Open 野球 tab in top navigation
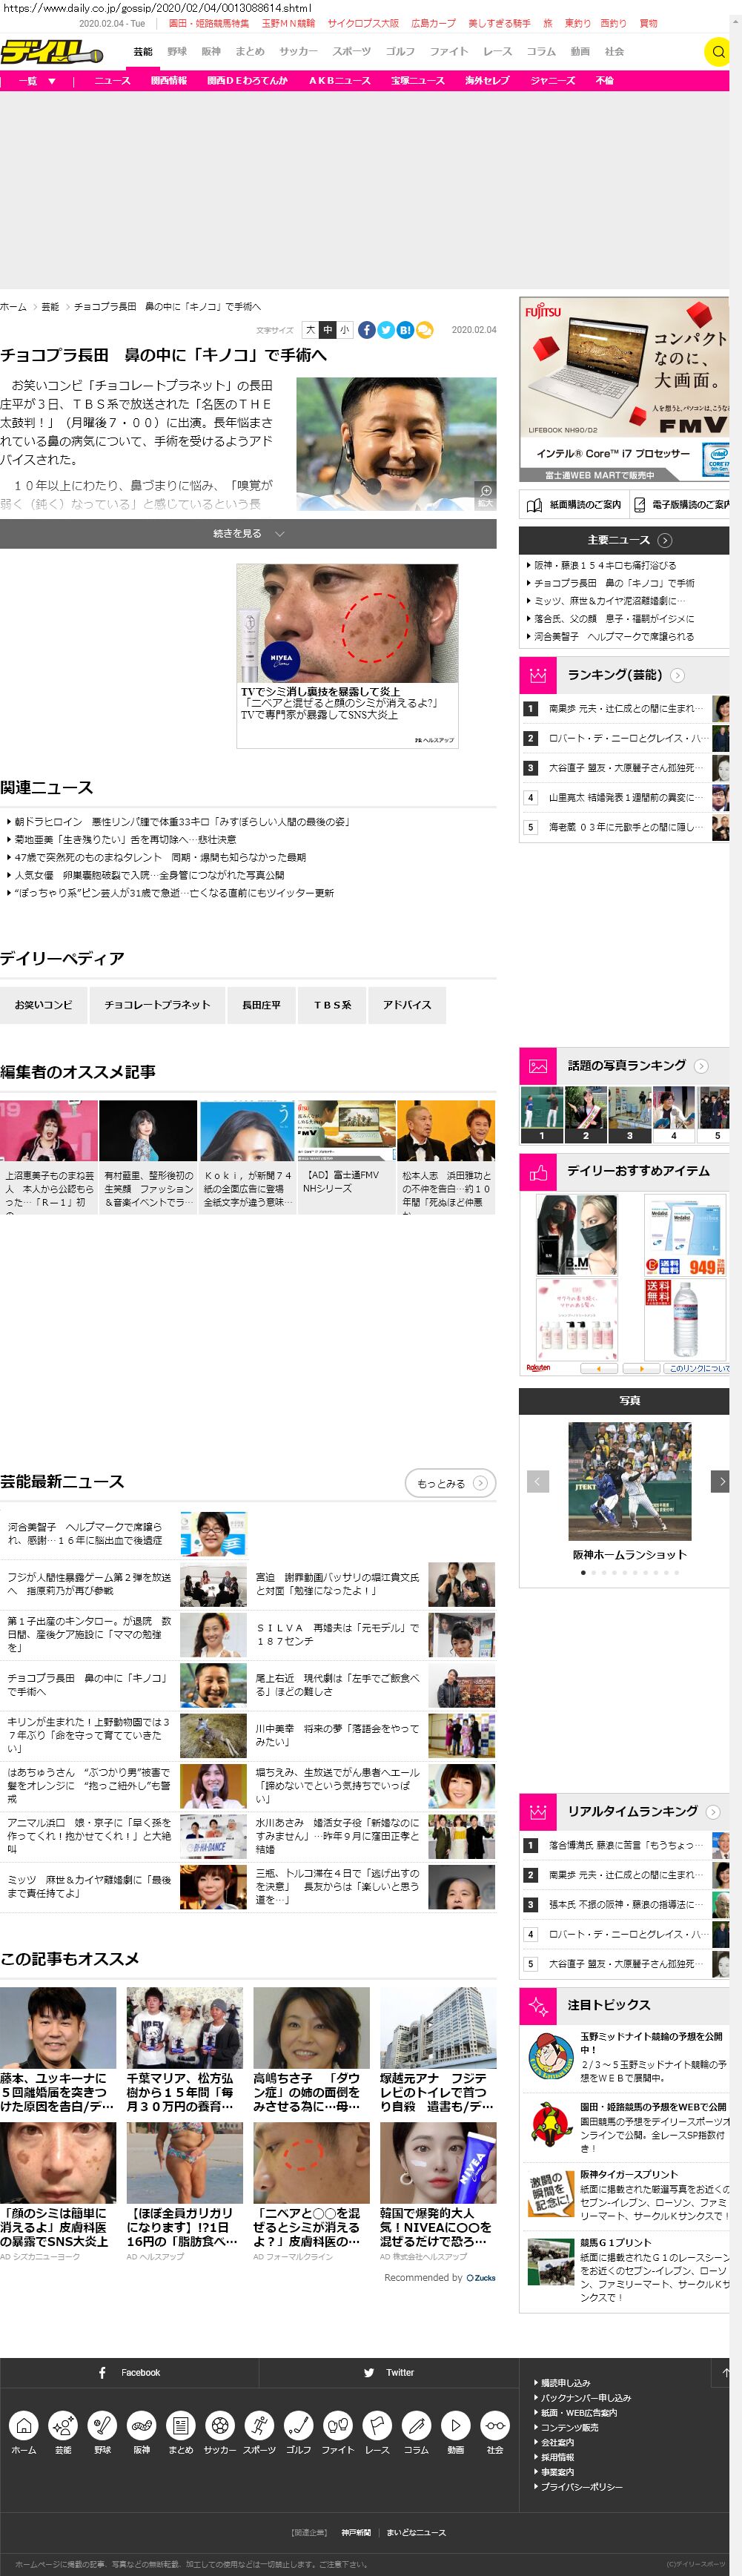Screen dimensions: 742x2576 (177, 52)
